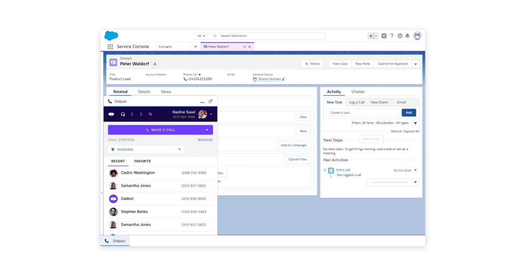This screenshot has width=526, height=276.
Task: Open the Phone (2) dropdown
Action: click(200, 74)
